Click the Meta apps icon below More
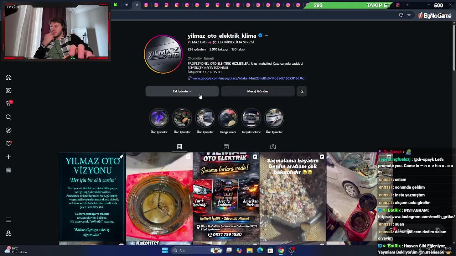Screen dimensions: 456x256 click(9, 234)
